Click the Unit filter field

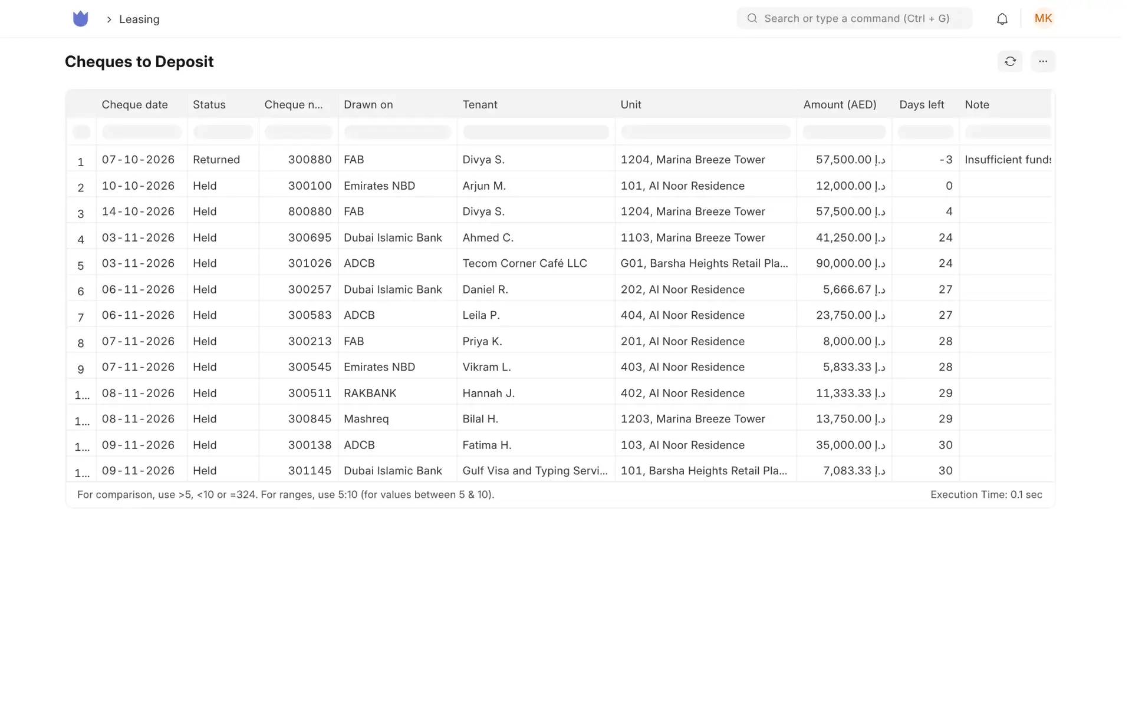[x=706, y=132]
